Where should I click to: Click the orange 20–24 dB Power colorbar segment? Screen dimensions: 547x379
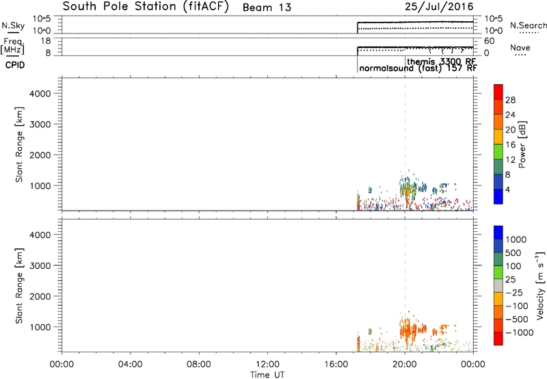pos(498,122)
